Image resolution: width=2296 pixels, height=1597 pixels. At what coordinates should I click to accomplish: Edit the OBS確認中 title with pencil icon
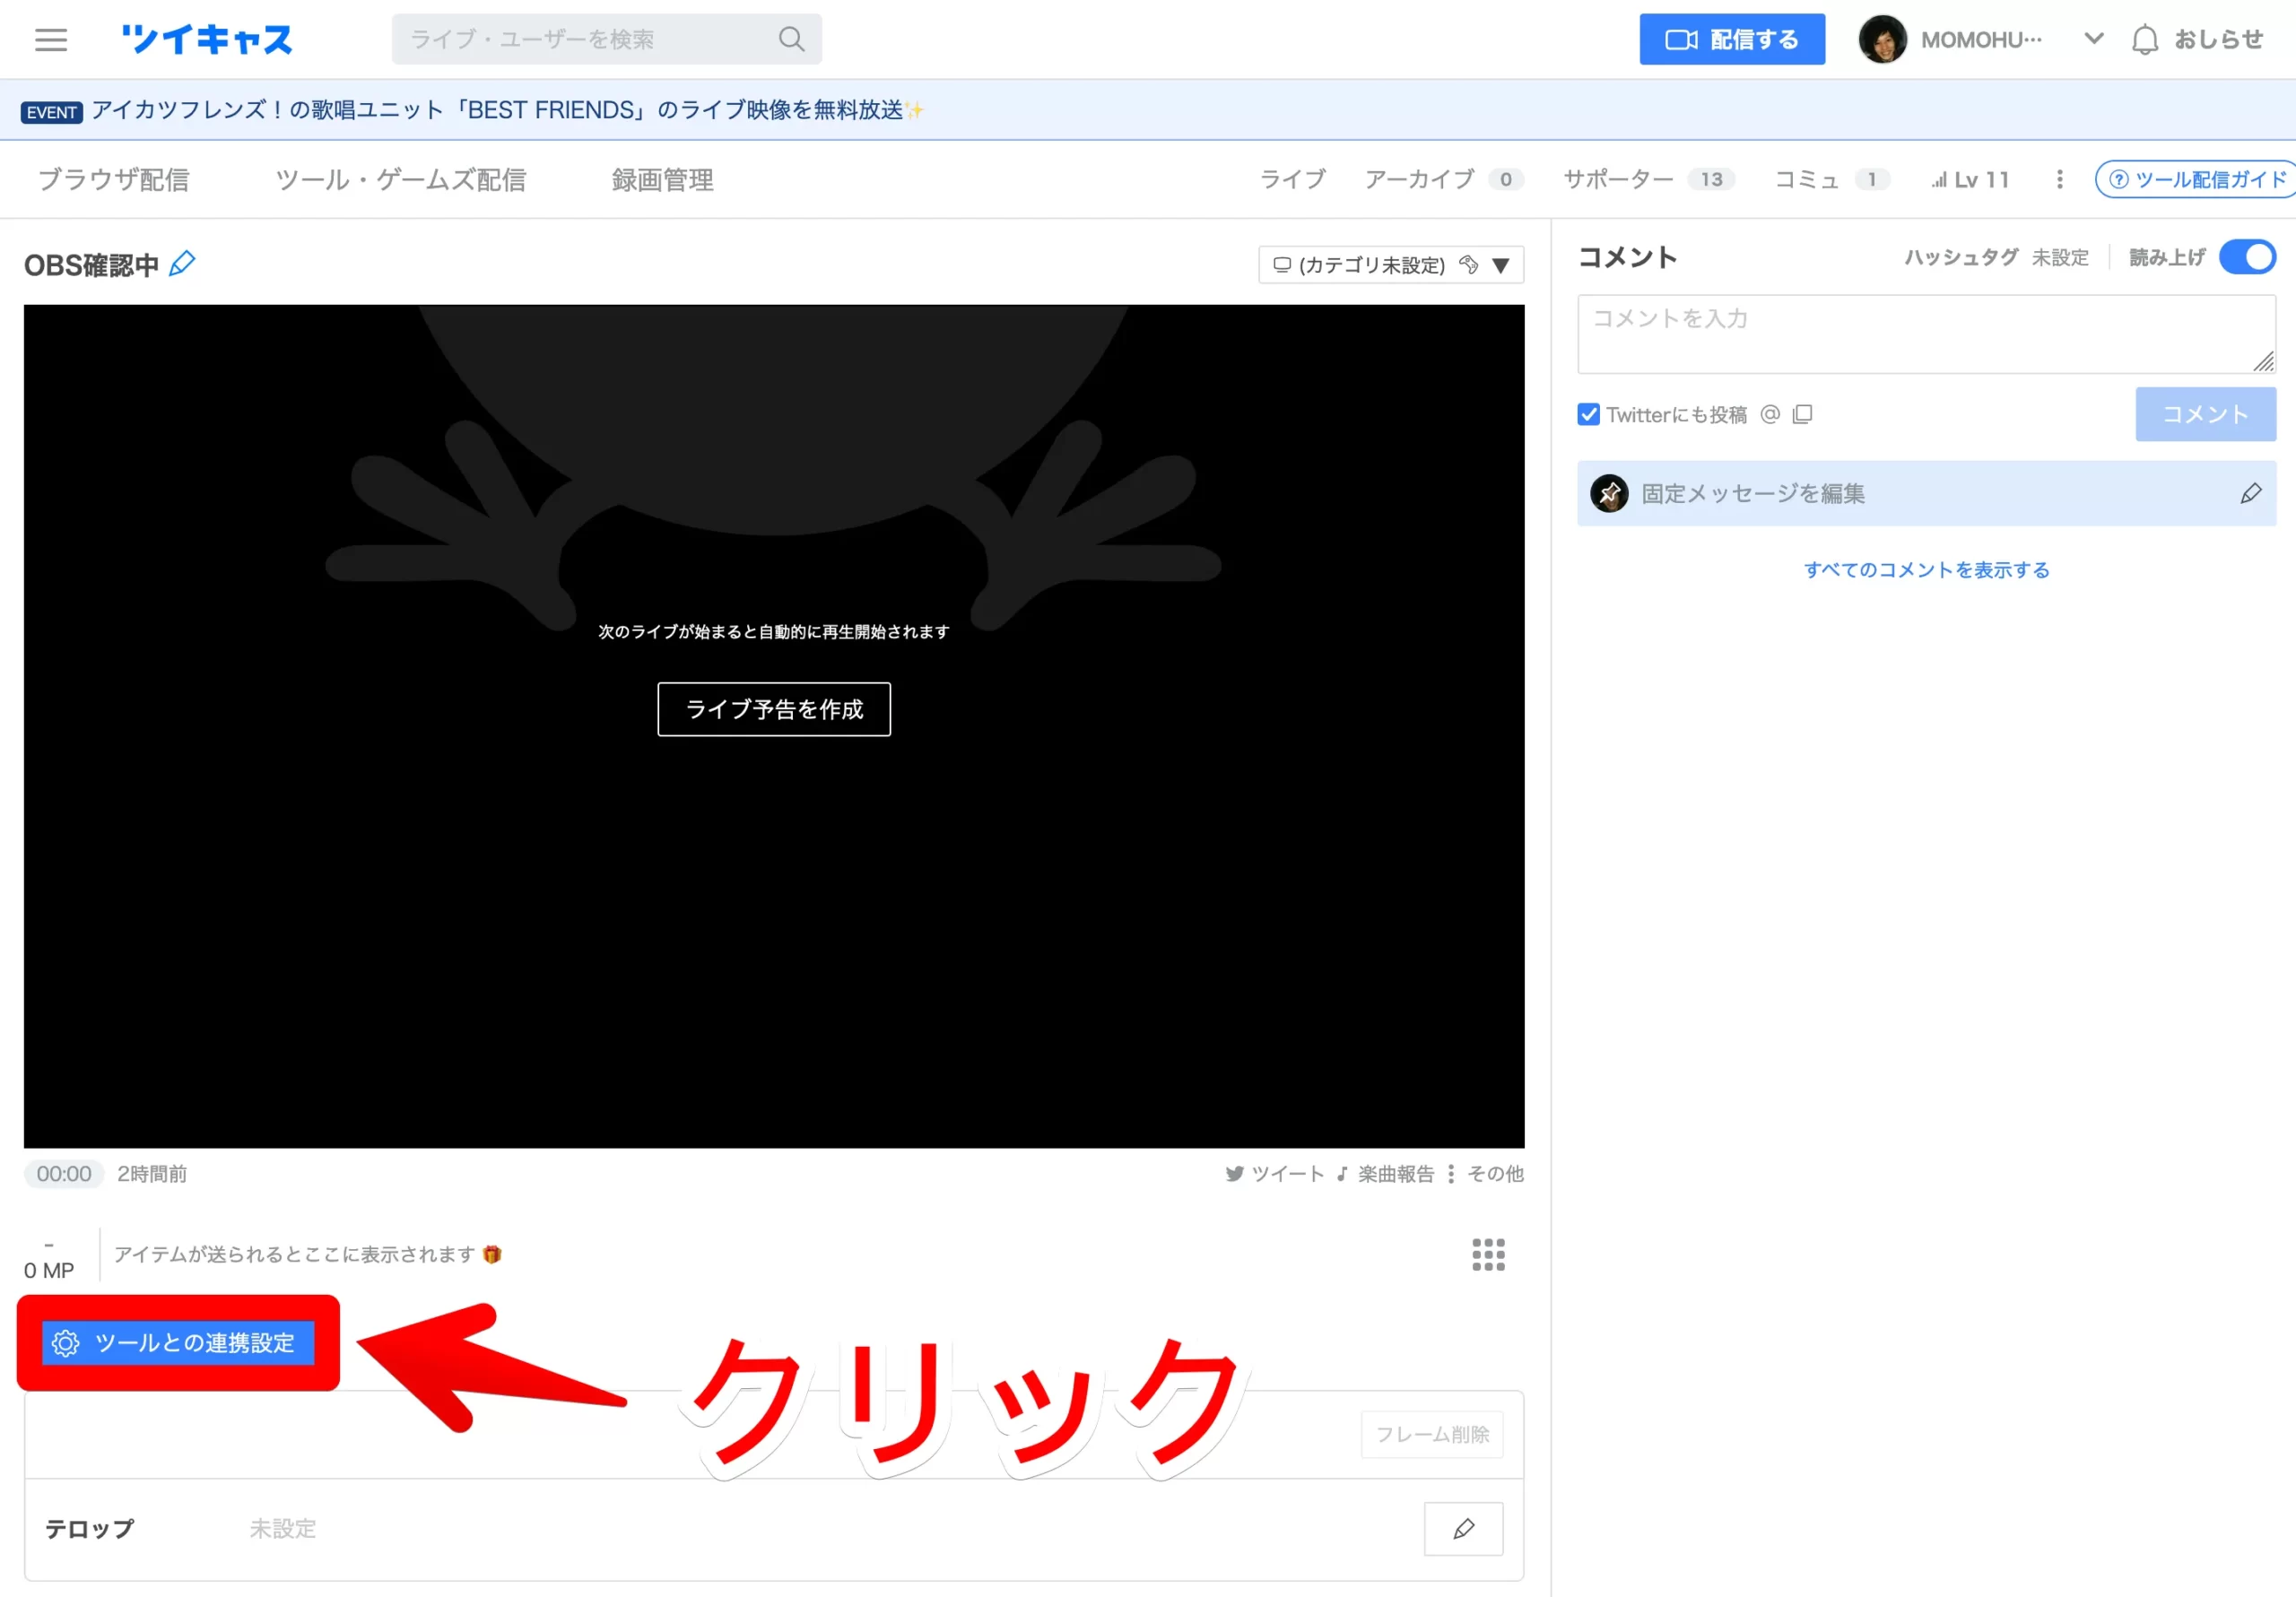point(182,264)
